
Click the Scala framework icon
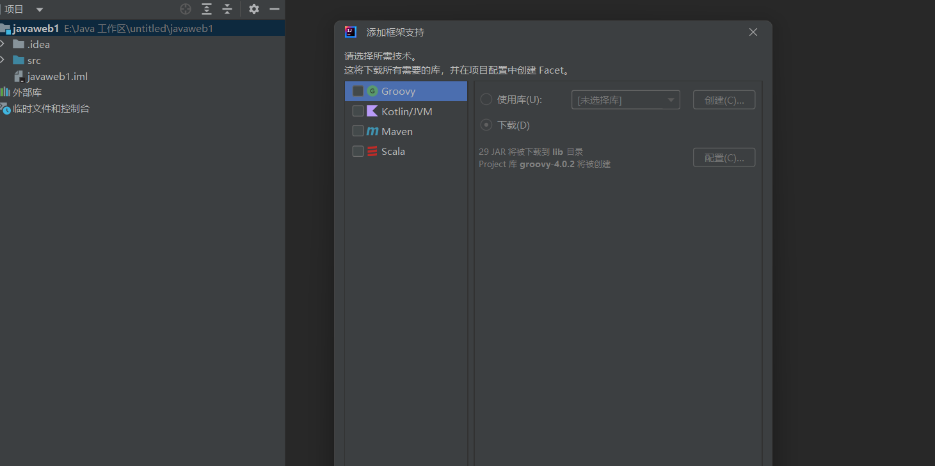click(372, 152)
